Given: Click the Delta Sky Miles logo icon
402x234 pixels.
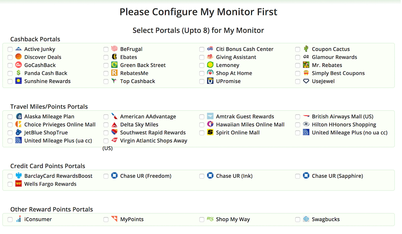Looking at the screenshot, I should pyautogui.click(x=114, y=125).
